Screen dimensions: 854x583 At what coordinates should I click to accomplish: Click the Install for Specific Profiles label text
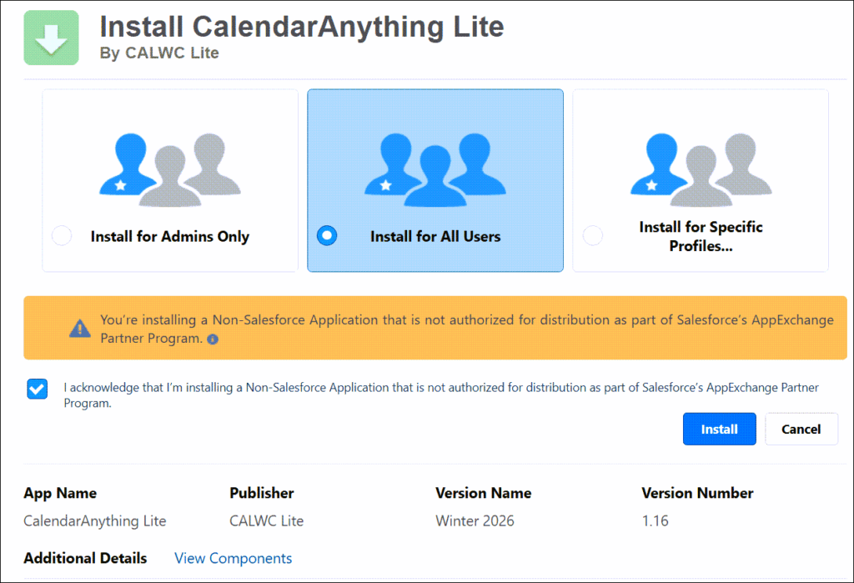click(x=701, y=237)
